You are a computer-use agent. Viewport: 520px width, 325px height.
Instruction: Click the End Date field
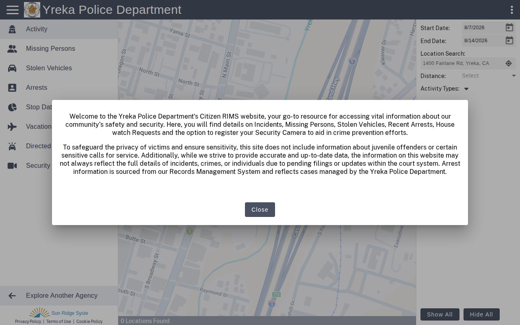(483, 41)
